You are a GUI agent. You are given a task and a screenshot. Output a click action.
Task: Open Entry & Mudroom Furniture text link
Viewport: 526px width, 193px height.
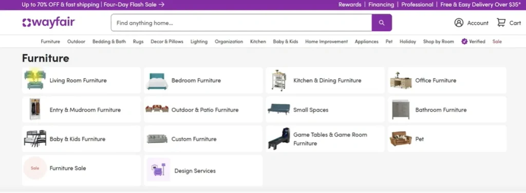click(85, 109)
